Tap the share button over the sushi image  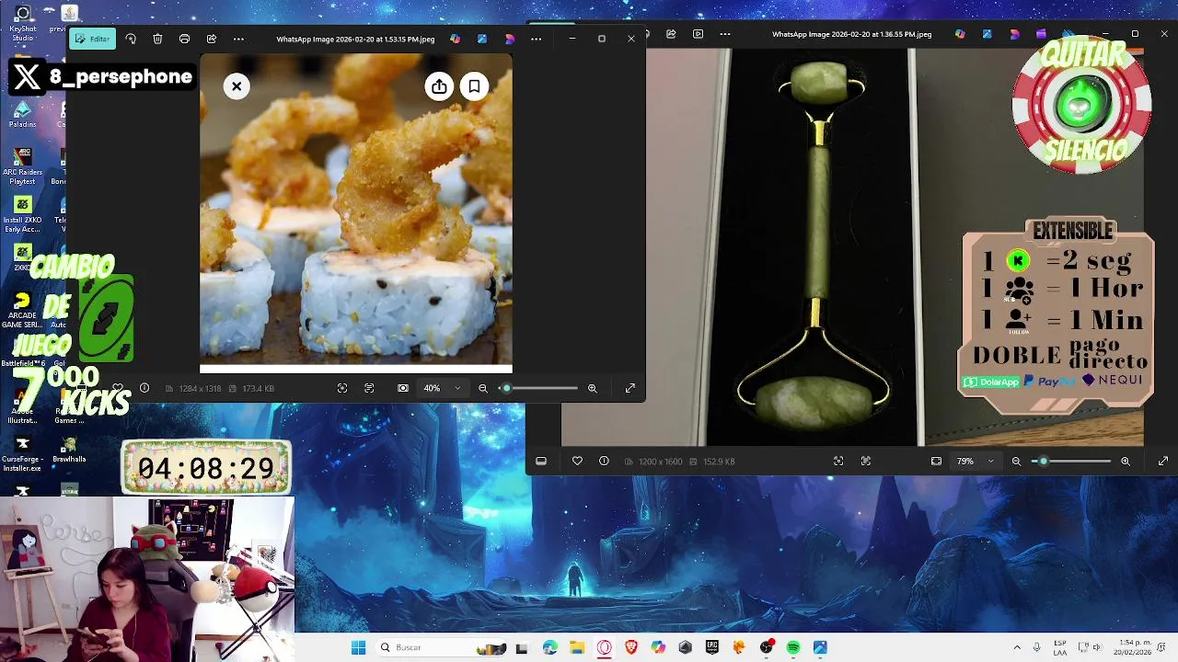click(x=439, y=86)
